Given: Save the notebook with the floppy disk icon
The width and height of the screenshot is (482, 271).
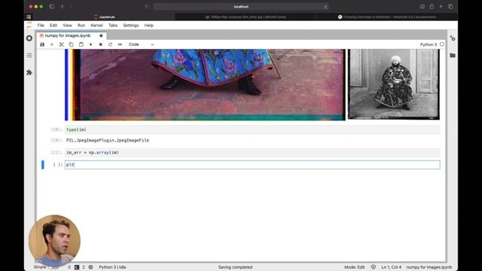Looking at the screenshot, I should point(42,44).
